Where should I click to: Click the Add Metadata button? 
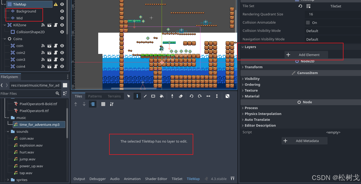pos(304,141)
